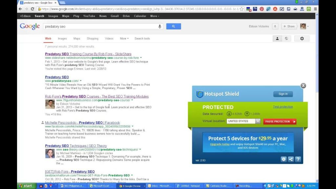336x189 pixels.
Task: Switch to Microsoft Excel taskbar item
Action: coord(101,186)
